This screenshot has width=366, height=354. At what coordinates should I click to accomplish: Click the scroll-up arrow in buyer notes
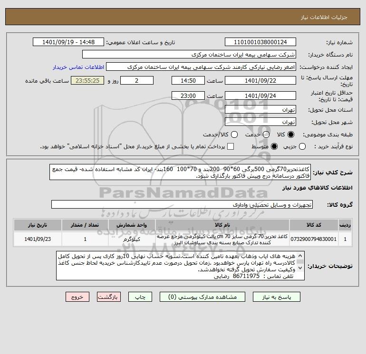tap(300, 255)
